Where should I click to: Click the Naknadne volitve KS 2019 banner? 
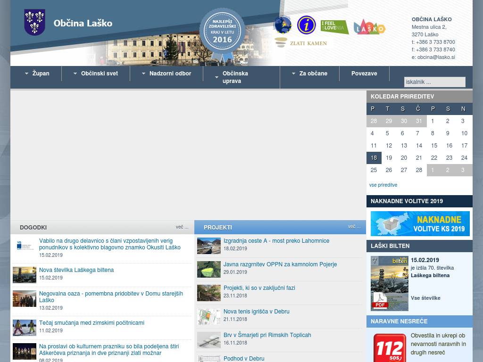[420, 223]
